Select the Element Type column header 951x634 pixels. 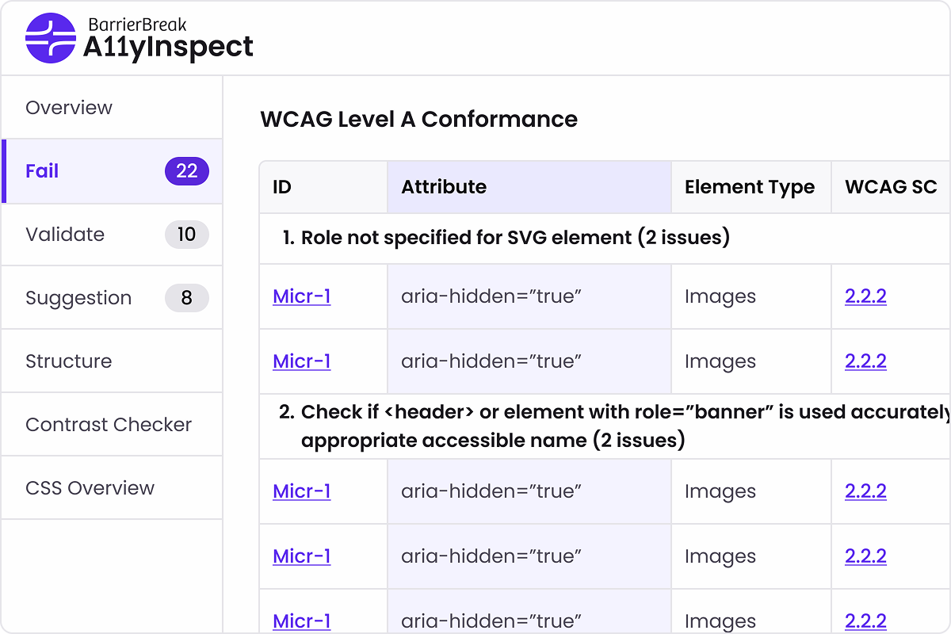pos(749,187)
